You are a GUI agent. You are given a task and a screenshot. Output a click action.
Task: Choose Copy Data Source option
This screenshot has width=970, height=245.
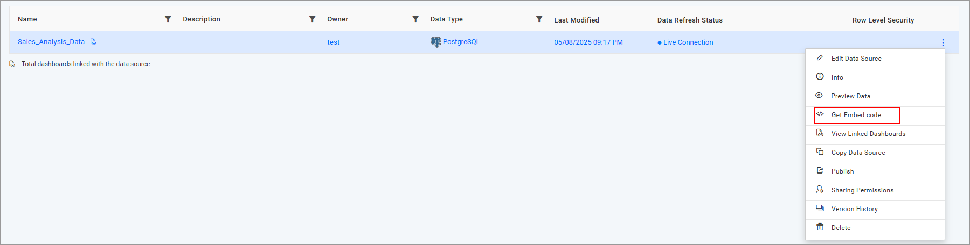coord(875,153)
